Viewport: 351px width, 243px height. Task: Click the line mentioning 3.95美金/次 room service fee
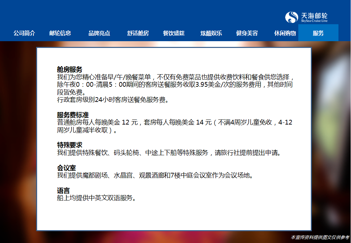(174, 85)
